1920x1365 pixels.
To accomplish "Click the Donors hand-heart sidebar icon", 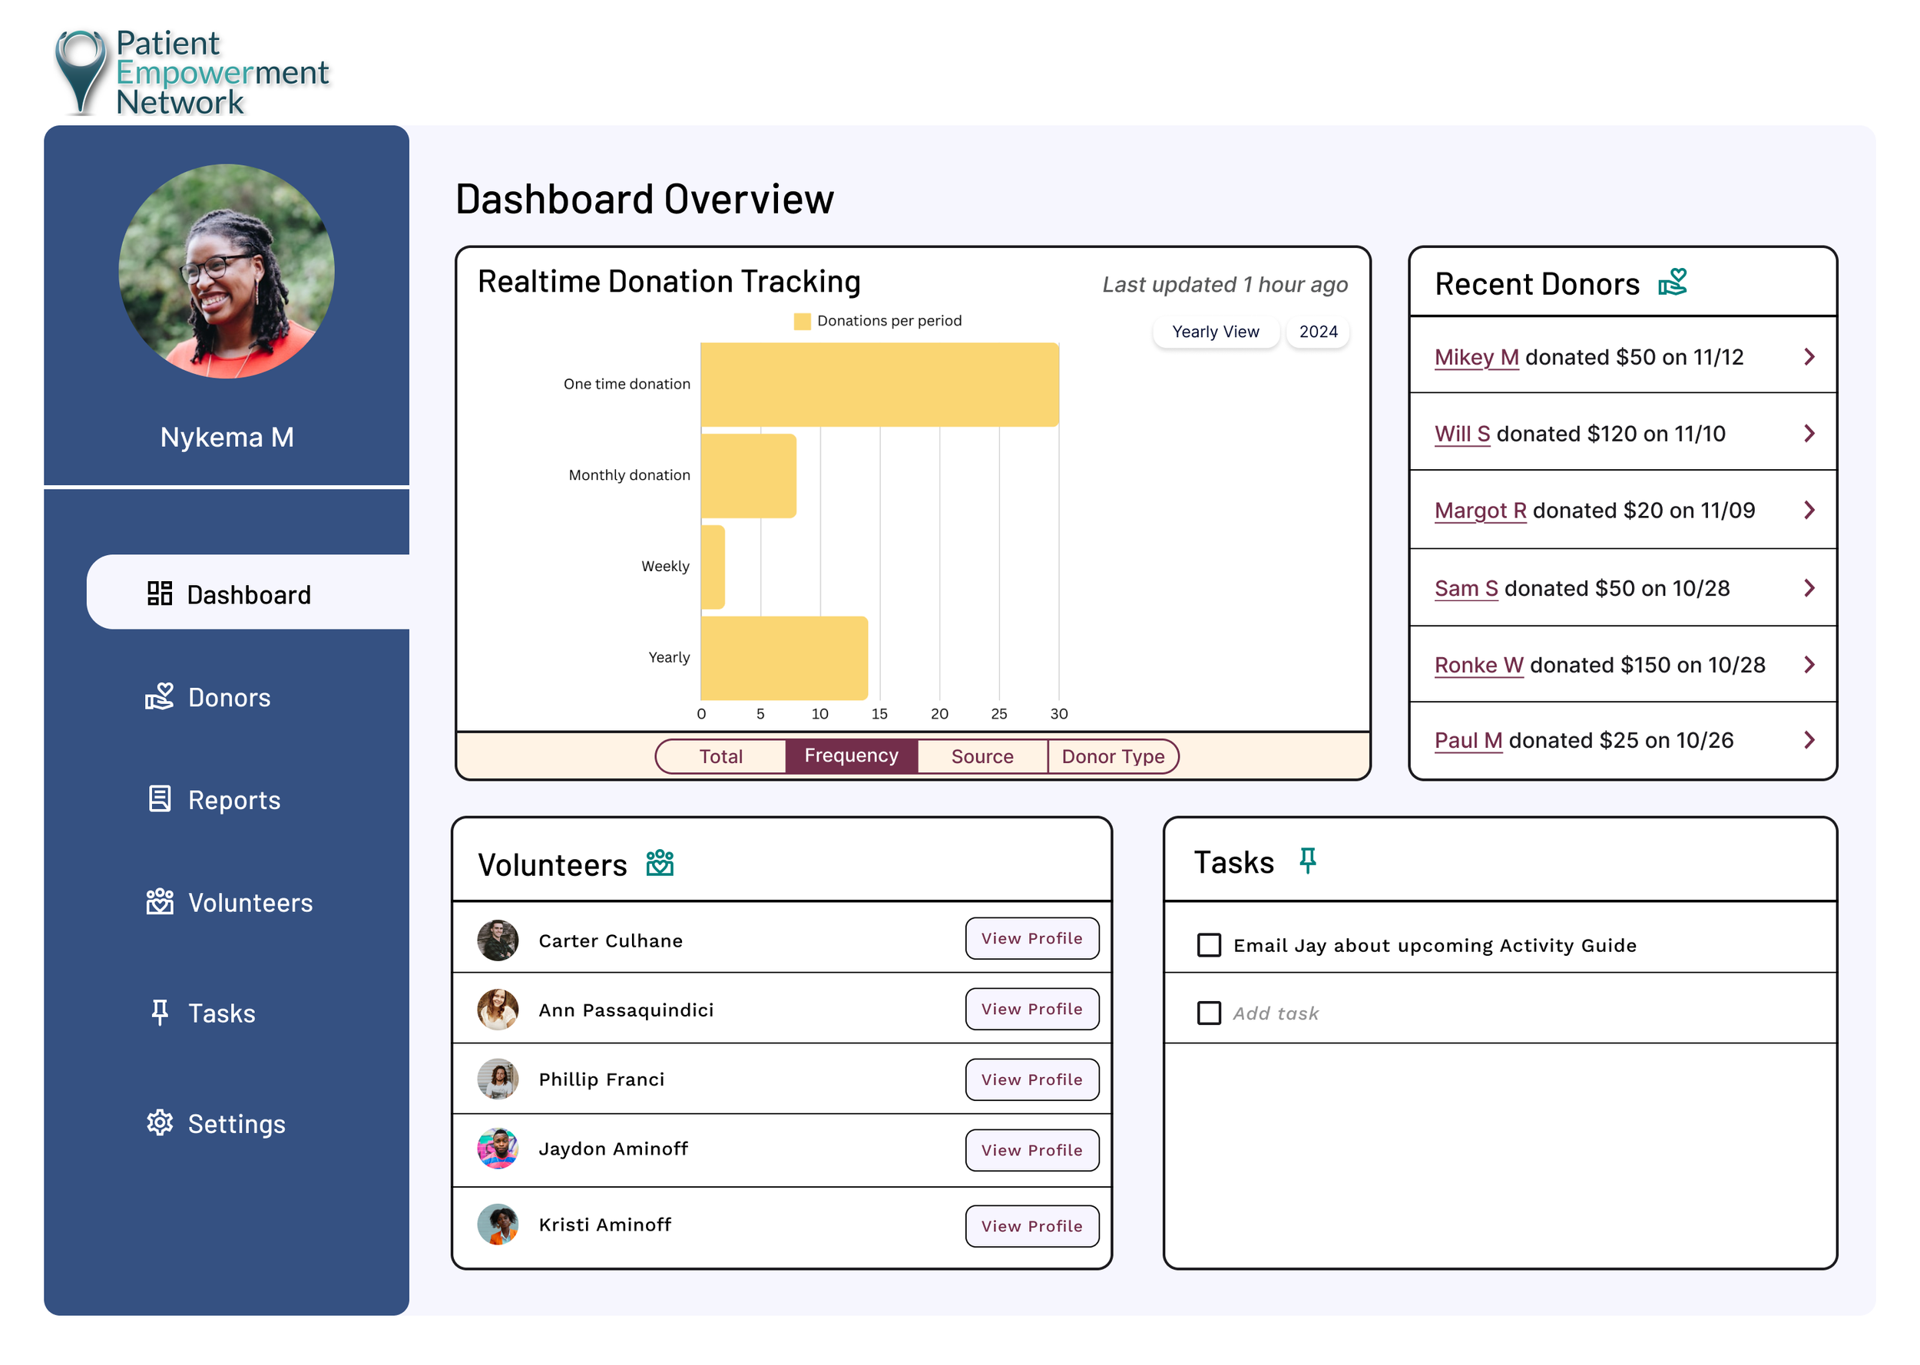I will click(160, 697).
